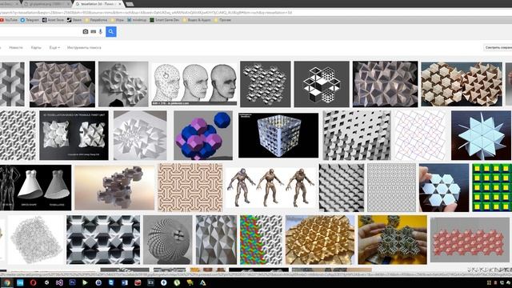Open the pink line grid pattern image
Viewport: 512px width, 288px height.
(420, 135)
